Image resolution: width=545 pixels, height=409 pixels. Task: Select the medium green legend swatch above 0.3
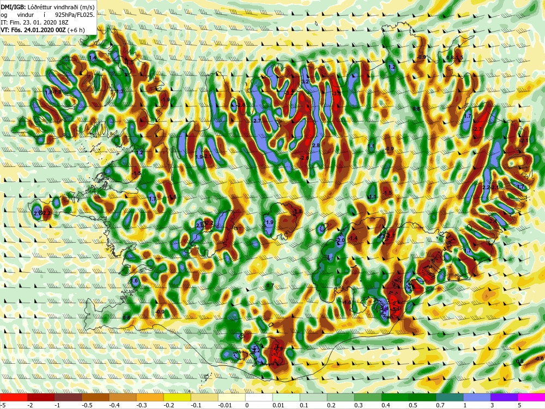[368, 397]
